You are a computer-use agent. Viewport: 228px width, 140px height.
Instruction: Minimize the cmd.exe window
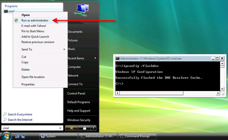point(213,58)
